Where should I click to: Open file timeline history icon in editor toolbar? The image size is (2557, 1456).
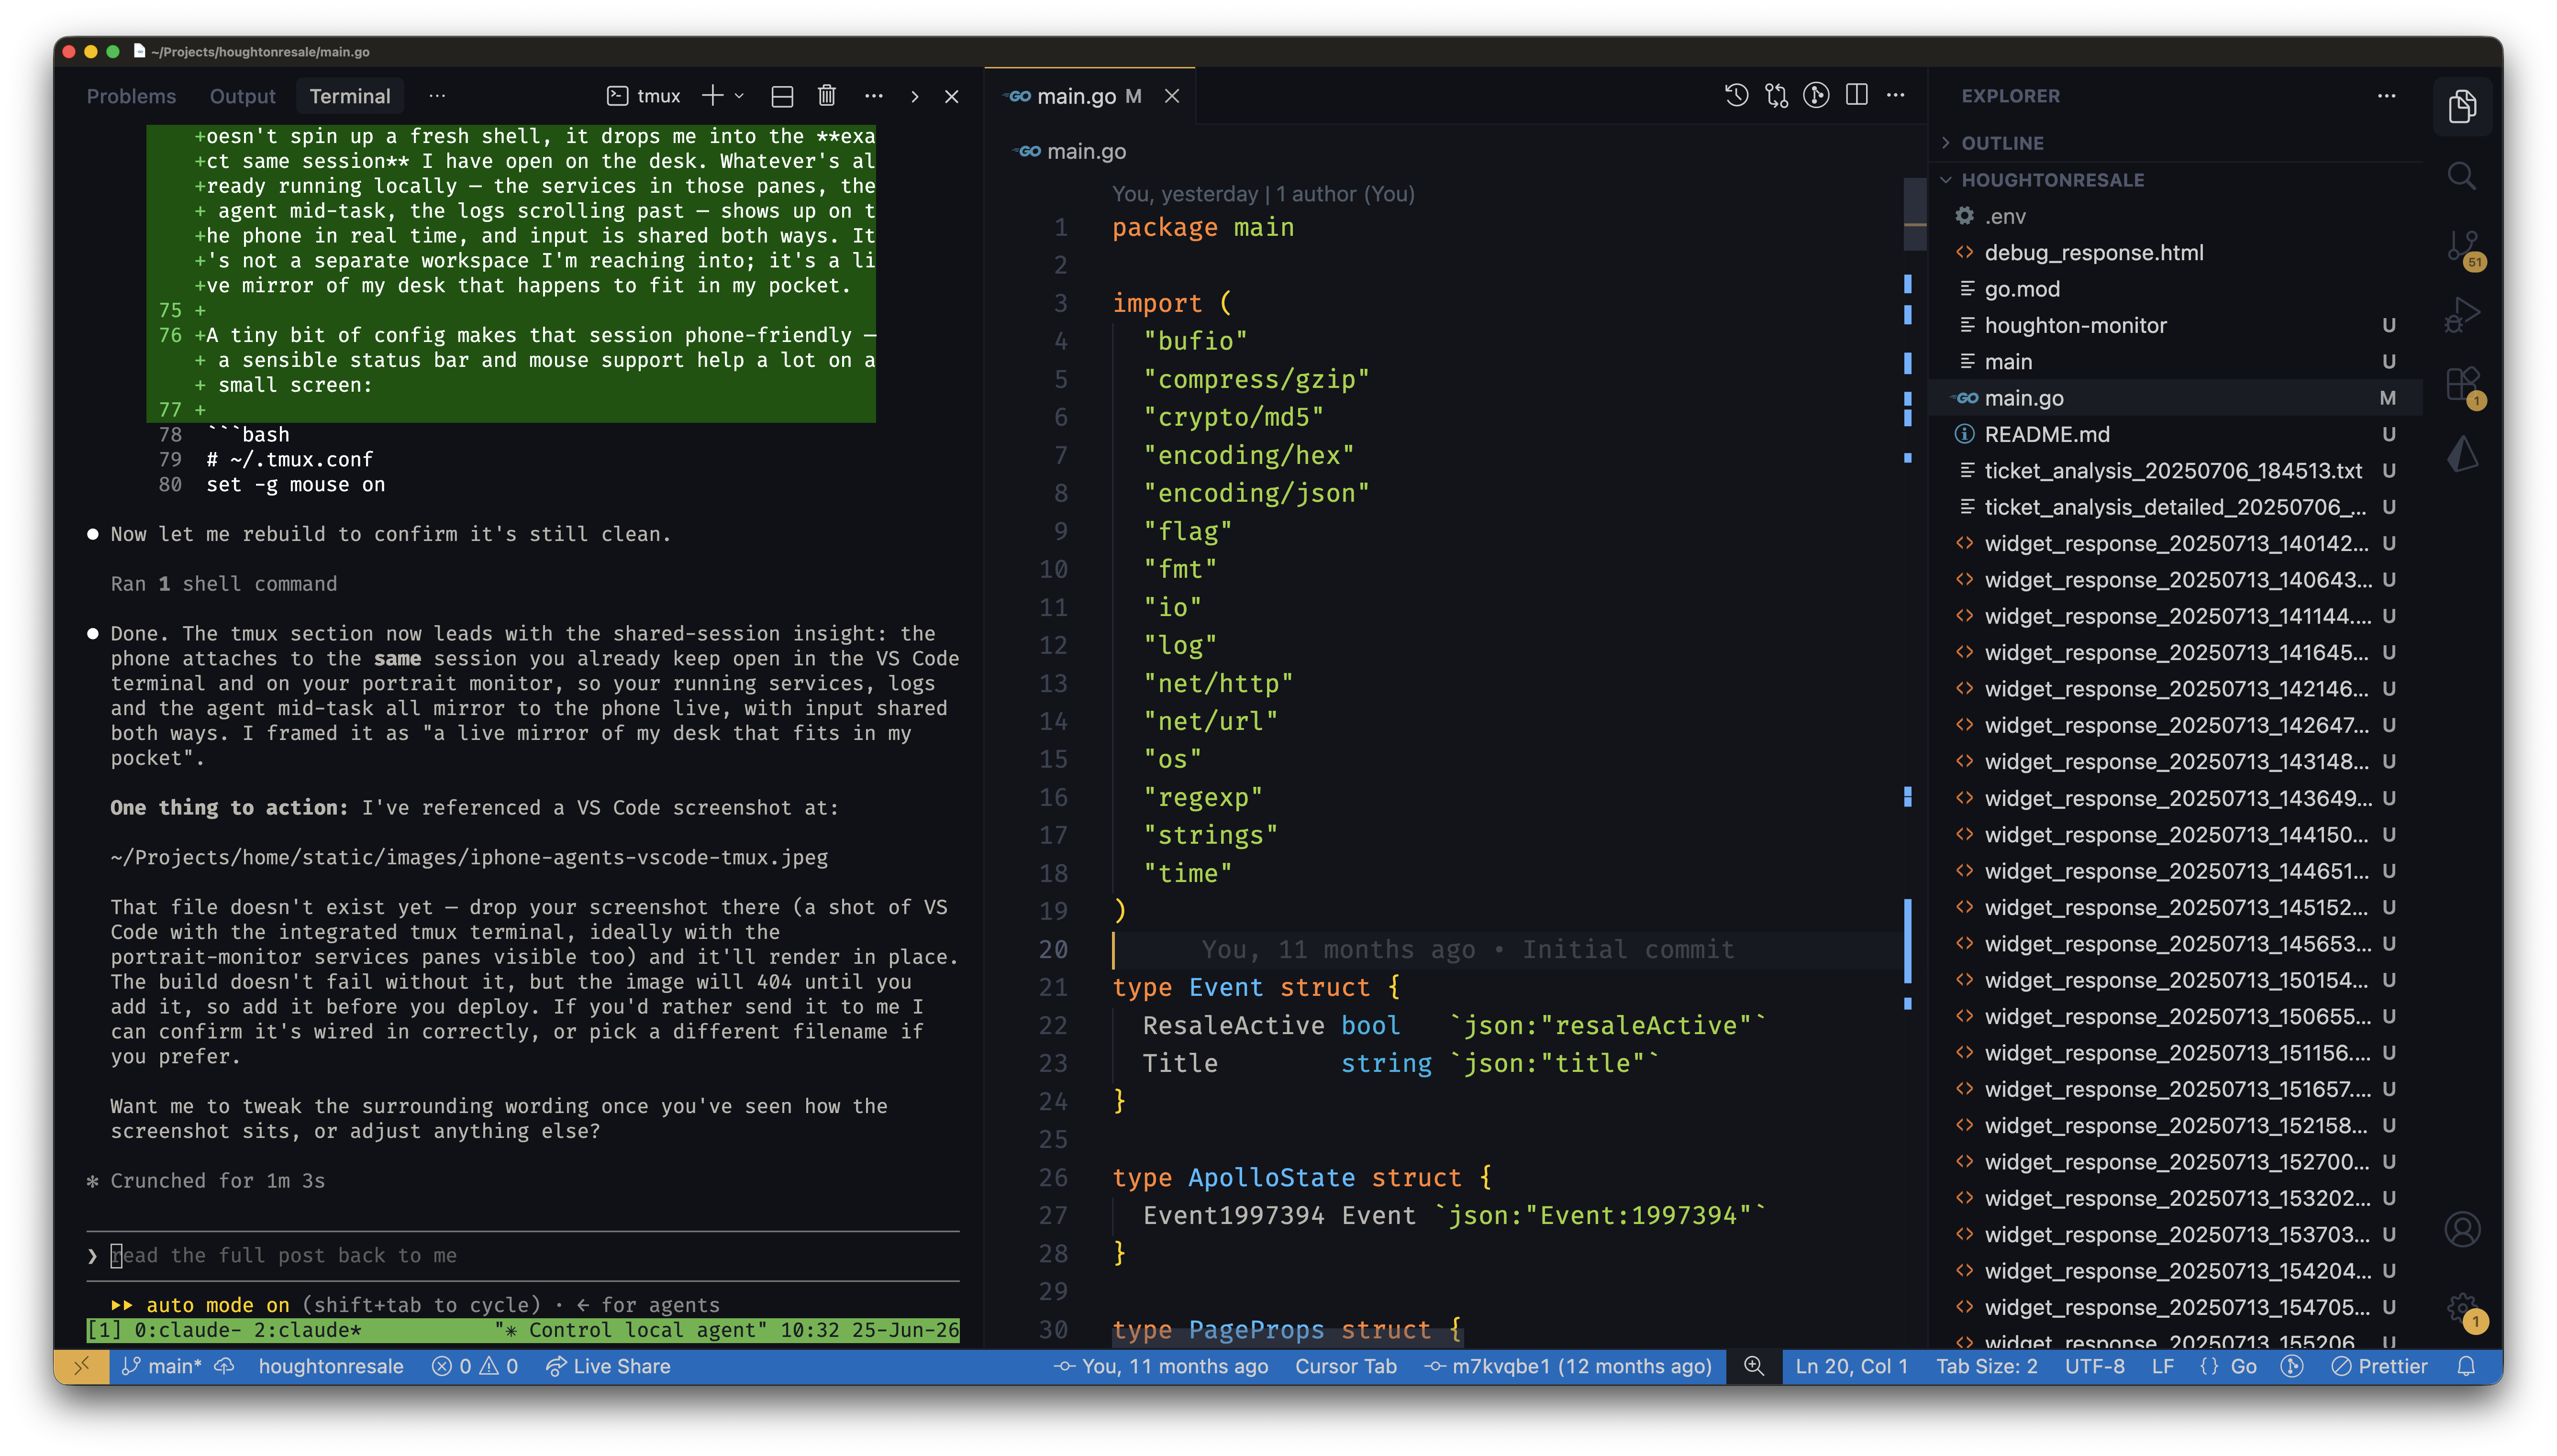click(x=1736, y=95)
